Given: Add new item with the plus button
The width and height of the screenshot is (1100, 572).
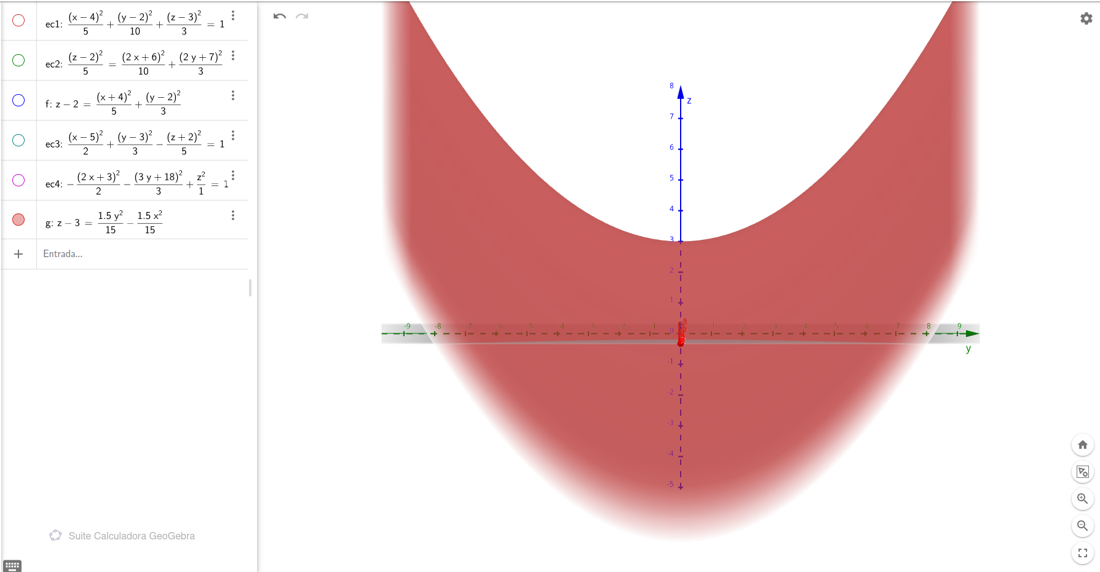Looking at the screenshot, I should pos(18,254).
